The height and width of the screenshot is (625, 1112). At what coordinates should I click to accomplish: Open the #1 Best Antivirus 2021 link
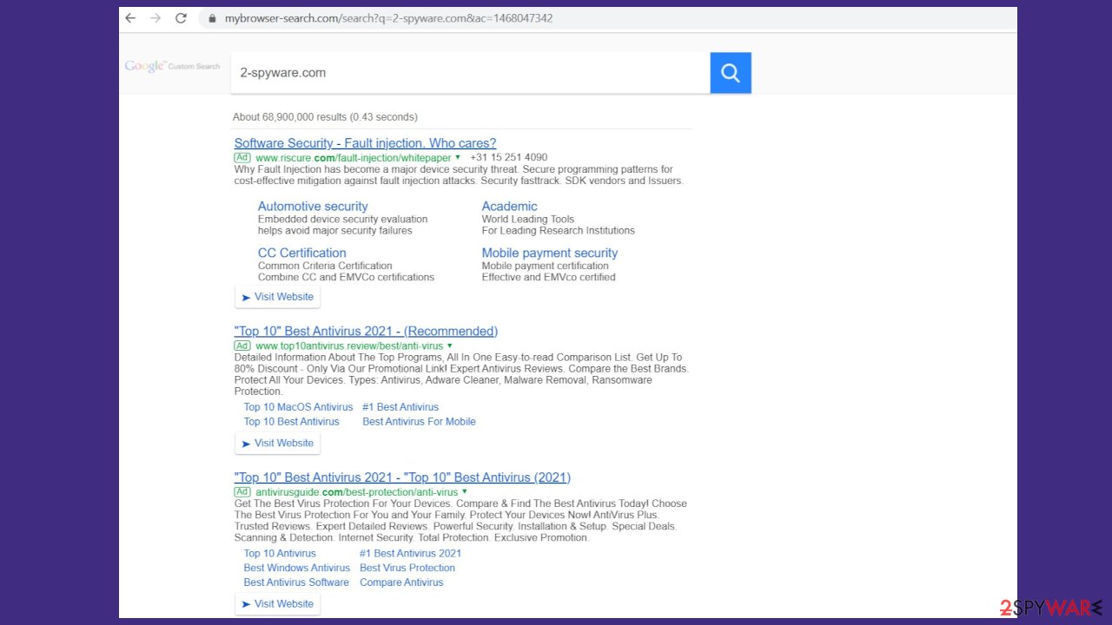[x=411, y=553]
